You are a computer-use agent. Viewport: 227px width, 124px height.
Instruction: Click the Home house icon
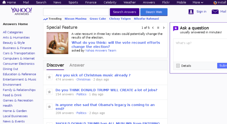4,2
